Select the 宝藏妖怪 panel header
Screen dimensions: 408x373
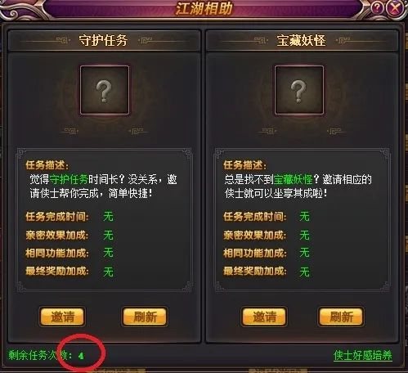[302, 41]
